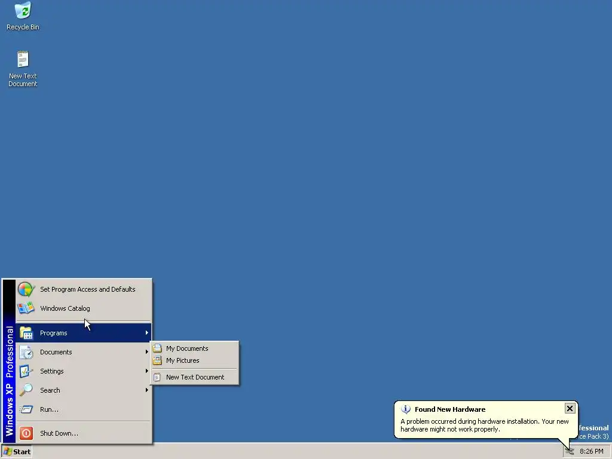Click the hardware tray icon beside clock
The height and width of the screenshot is (459, 612).
570,452
